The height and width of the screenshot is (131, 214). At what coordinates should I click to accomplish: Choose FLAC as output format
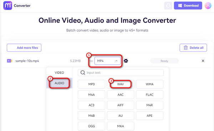149,95
